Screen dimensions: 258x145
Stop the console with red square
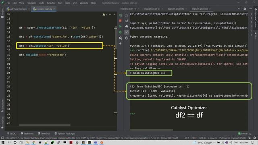(x=121, y=21)
